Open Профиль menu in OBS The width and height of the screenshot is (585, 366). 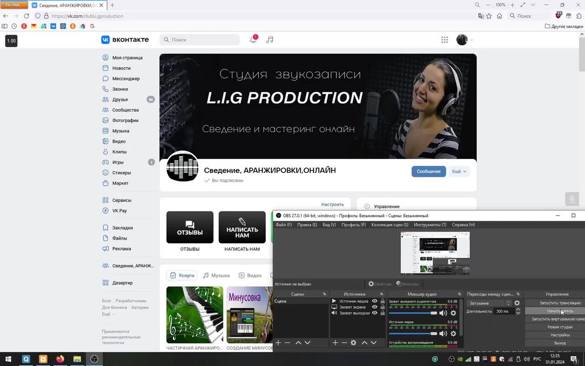[x=353, y=225]
